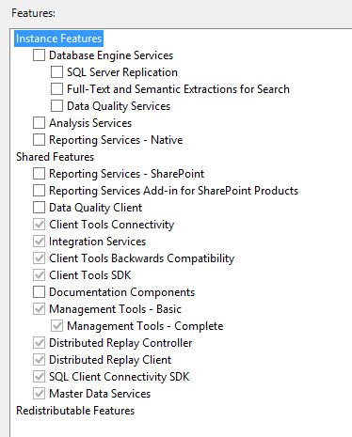This screenshot has height=437, width=352.
Task: Select the Integration Services label
Action: click(98, 242)
